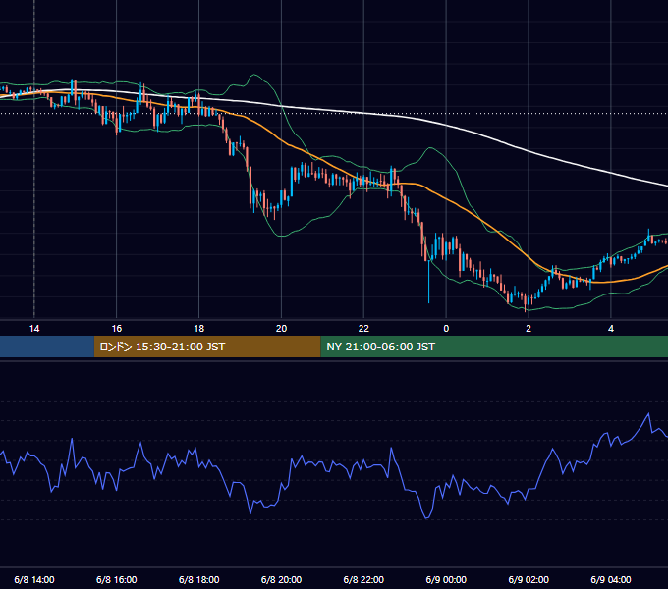Click hour label 20 on price chart axis
Image resolution: width=668 pixels, height=589 pixels.
(281, 329)
